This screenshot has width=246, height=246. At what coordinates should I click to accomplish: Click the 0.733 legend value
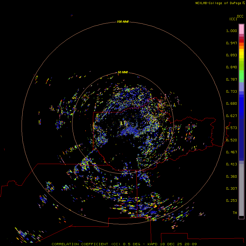click(x=232, y=92)
